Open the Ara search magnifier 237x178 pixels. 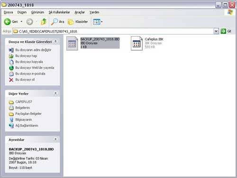(x=54, y=22)
